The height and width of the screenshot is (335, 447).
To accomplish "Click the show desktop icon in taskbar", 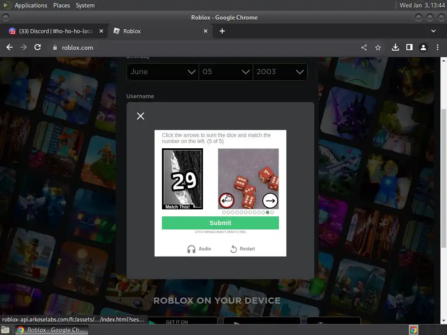I will (5, 330).
